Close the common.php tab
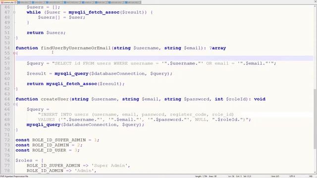317x178 pixels. (15, 2)
